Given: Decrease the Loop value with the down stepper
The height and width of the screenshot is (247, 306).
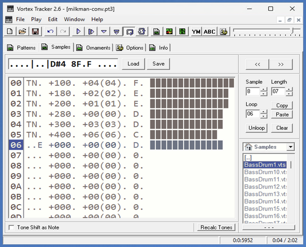Looking at the screenshot, I should (264, 116).
